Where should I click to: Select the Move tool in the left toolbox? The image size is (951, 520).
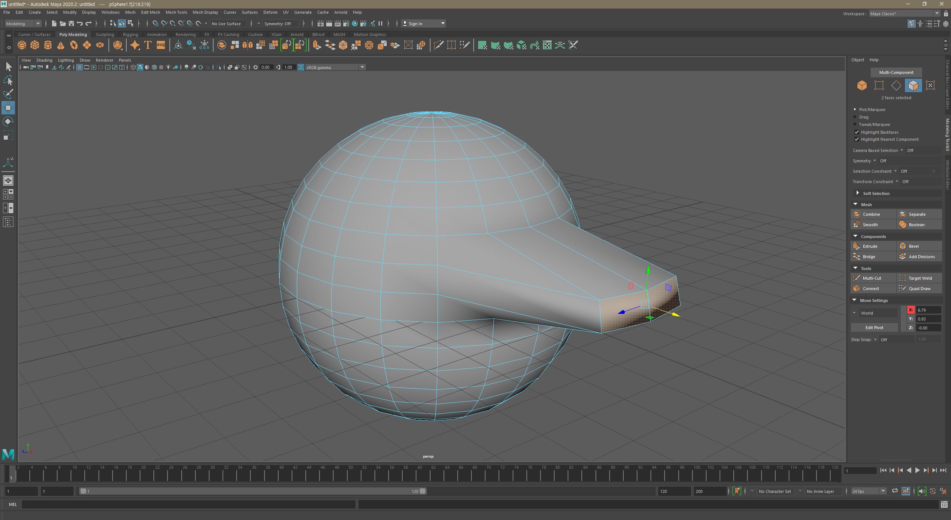pyautogui.click(x=8, y=108)
